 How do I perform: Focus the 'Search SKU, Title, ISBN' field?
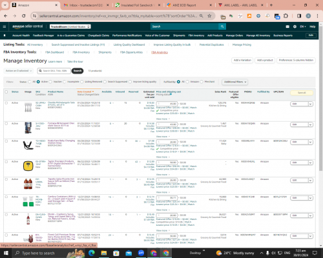pos(54,71)
